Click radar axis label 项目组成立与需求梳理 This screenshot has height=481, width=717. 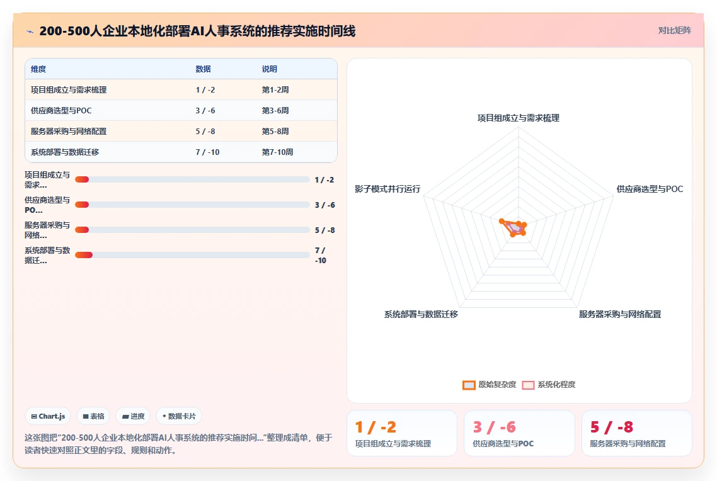519,118
